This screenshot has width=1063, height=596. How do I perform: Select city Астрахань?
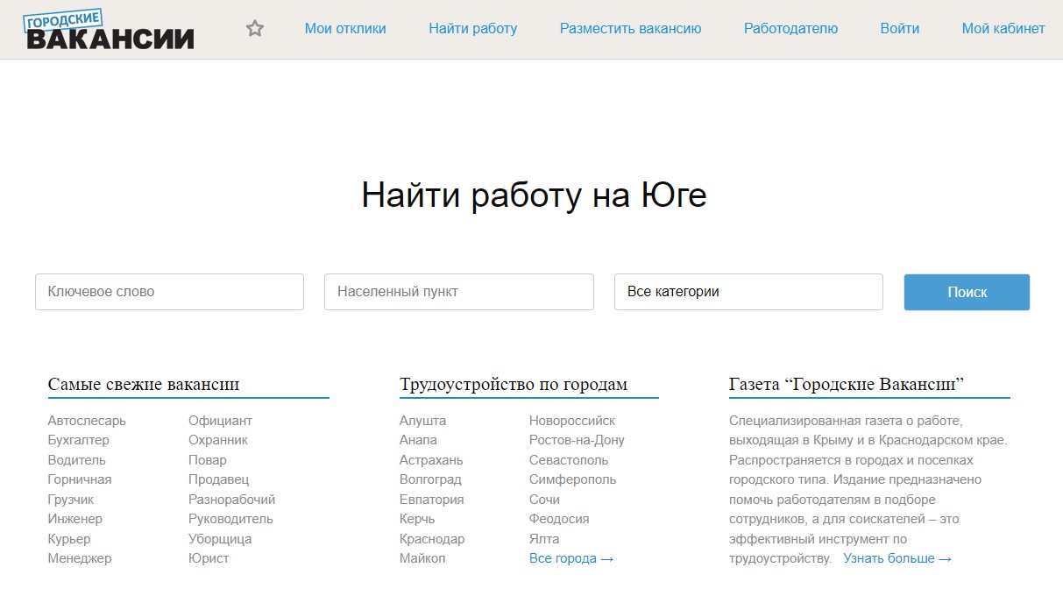(x=431, y=460)
